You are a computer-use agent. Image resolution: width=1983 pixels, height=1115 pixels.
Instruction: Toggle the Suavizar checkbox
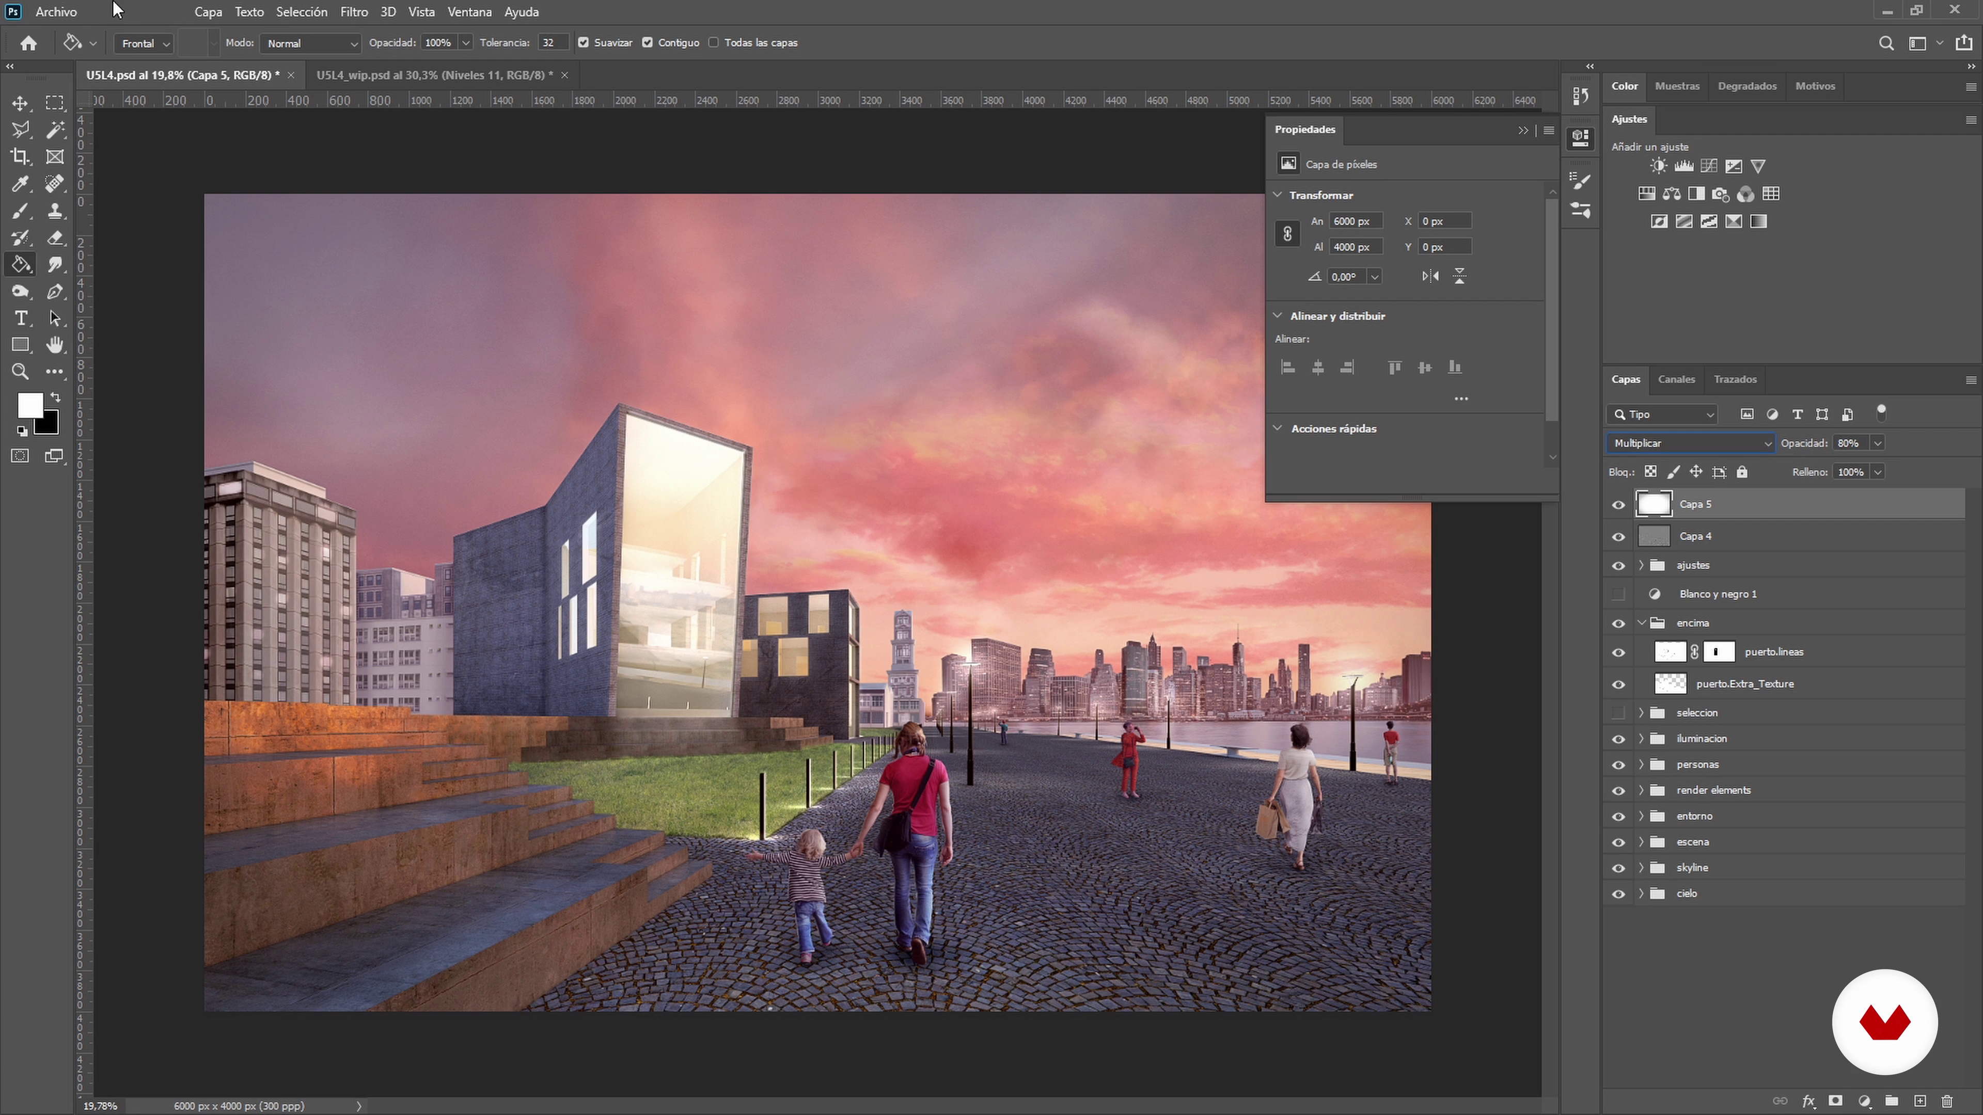(x=584, y=43)
